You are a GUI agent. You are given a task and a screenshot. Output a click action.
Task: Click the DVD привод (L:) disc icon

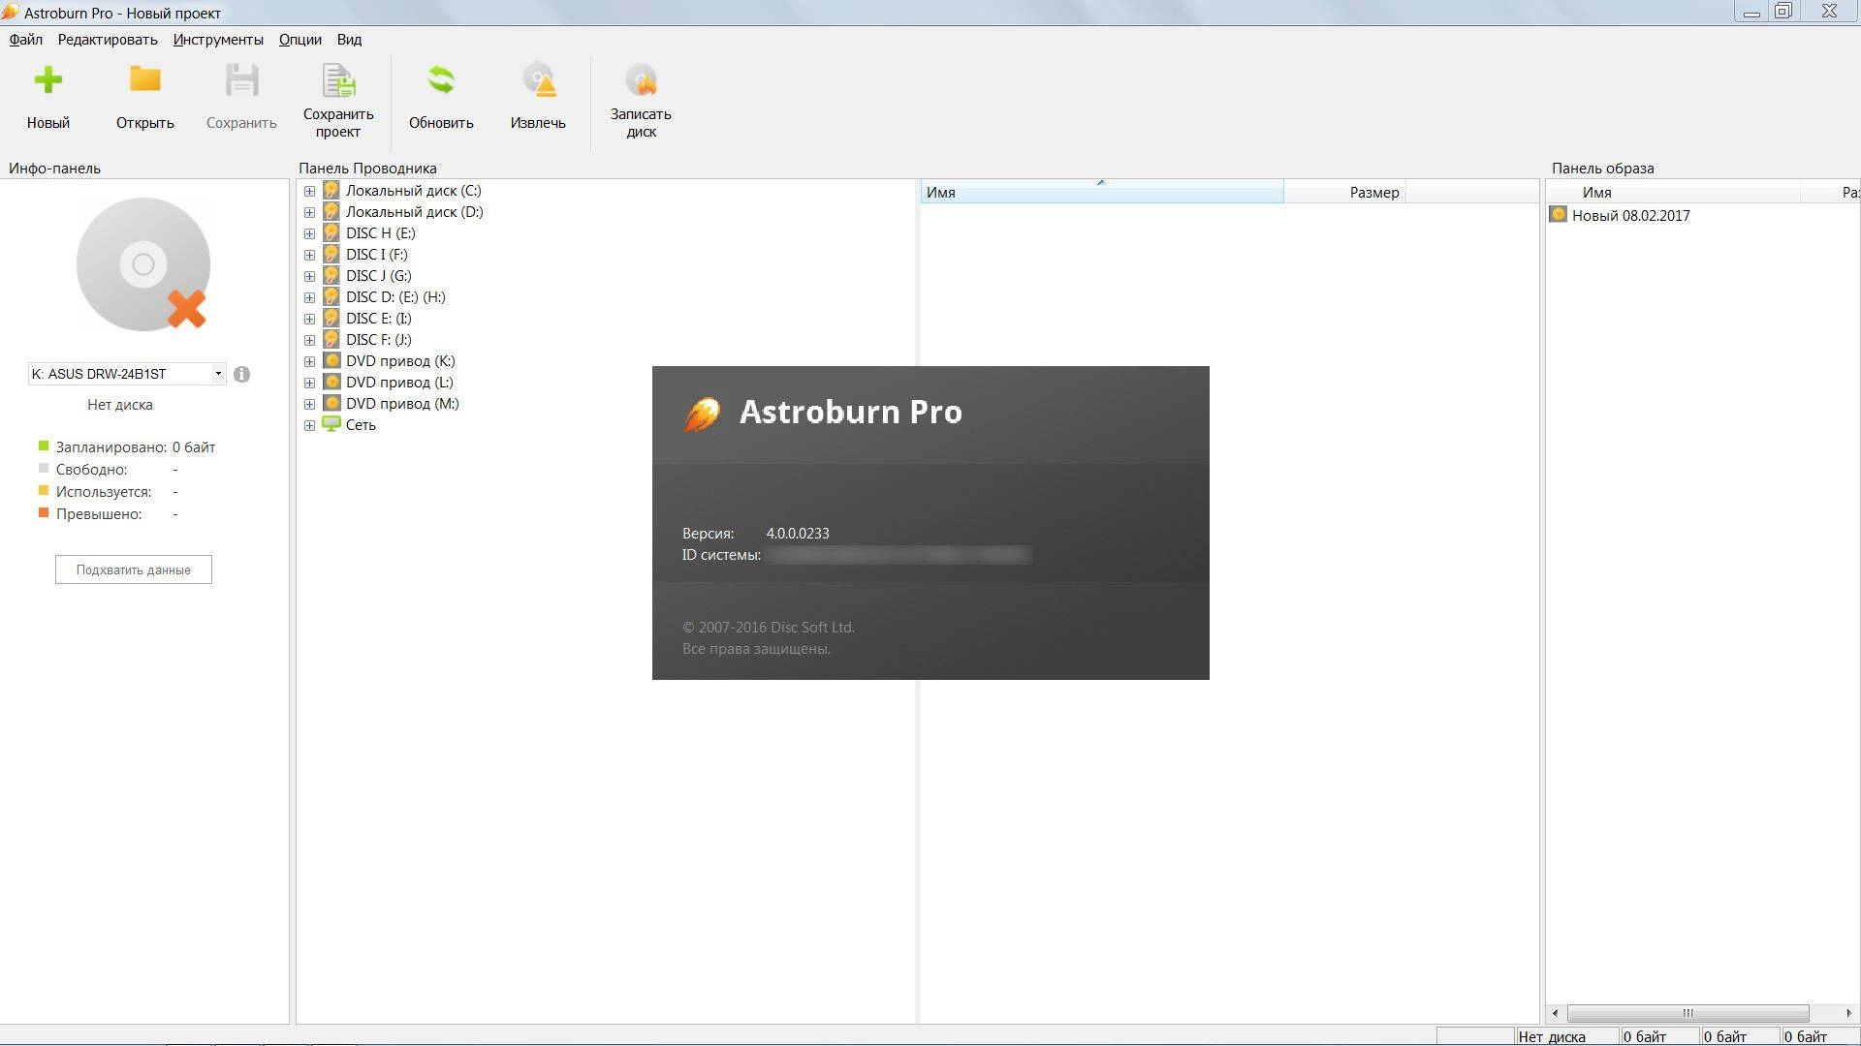click(331, 383)
